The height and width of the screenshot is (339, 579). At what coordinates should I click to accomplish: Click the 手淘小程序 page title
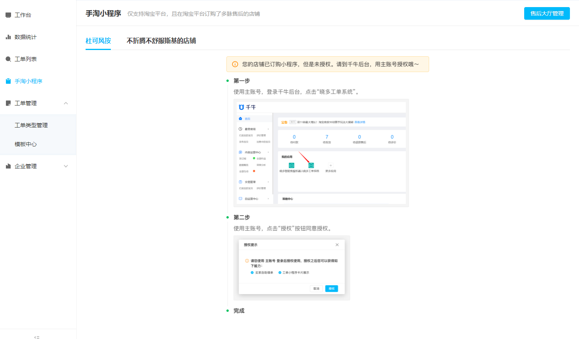[103, 13]
